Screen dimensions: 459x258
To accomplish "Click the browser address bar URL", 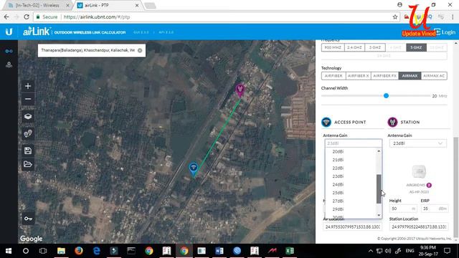I will click(97, 17).
